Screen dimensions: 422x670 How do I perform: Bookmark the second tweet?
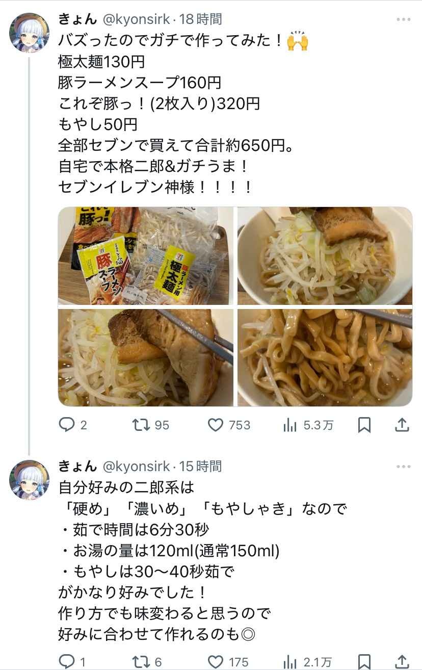(x=364, y=662)
